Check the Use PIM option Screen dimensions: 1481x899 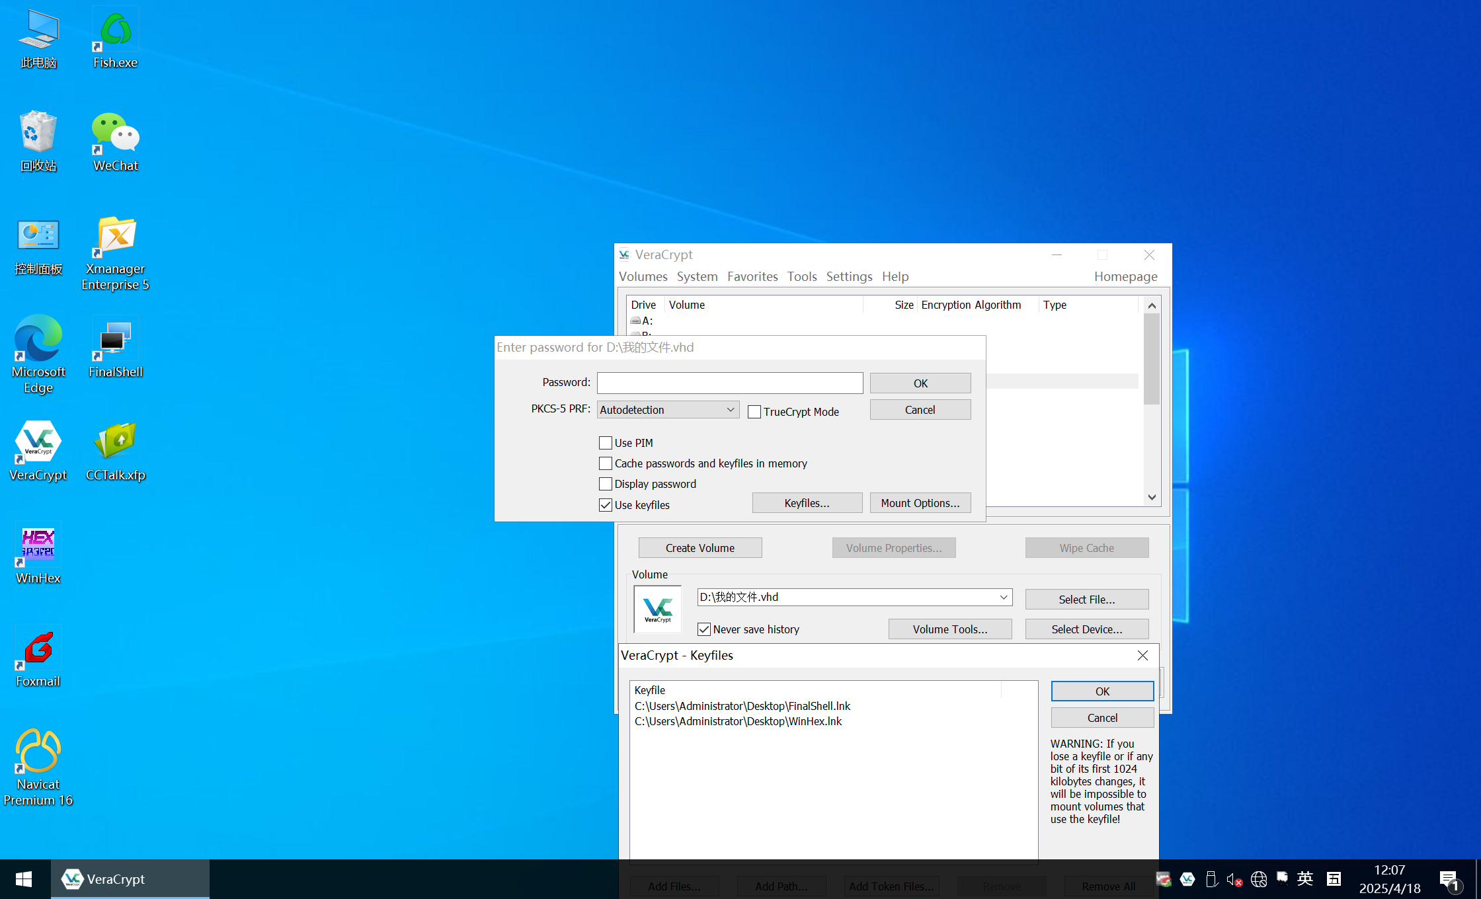(x=606, y=443)
